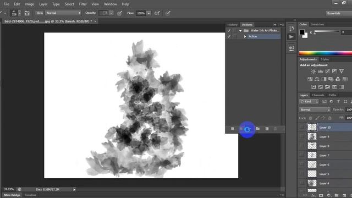Enable airbrush-style build-up
The width and height of the screenshot is (352, 198).
[x=157, y=13]
